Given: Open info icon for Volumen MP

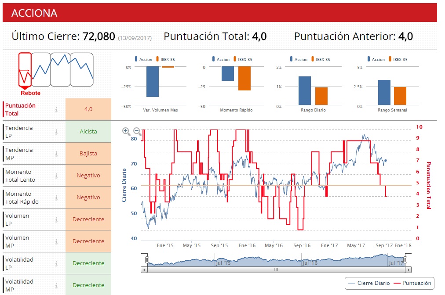Looking at the screenshot, I should tap(56, 241).
